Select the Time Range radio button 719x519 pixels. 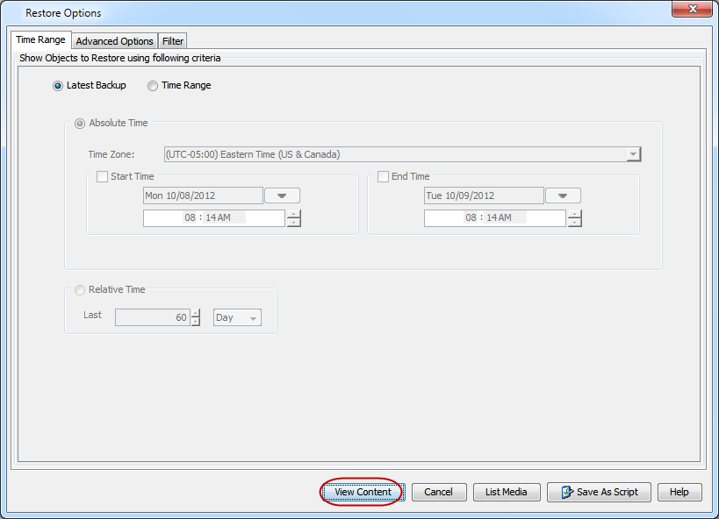153,85
